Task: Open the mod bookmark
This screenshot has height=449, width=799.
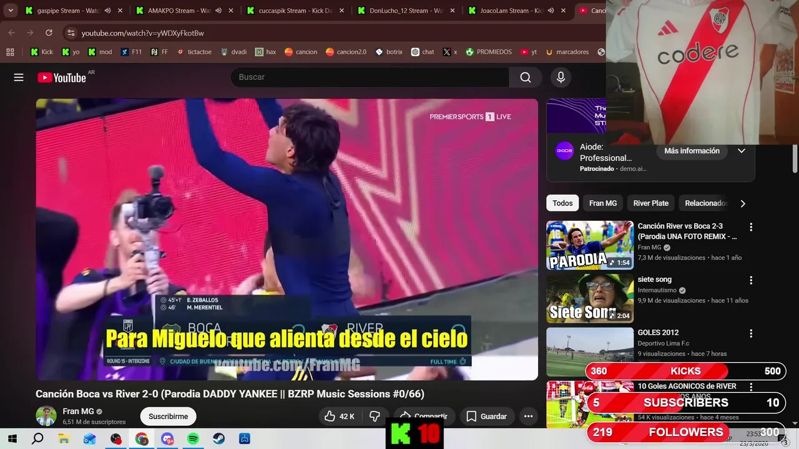Action: [x=100, y=52]
